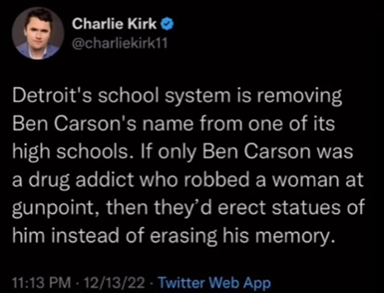This screenshot has width=384, height=293.
Task: Click the 11:13 PM timestamp
Action: [42, 283]
